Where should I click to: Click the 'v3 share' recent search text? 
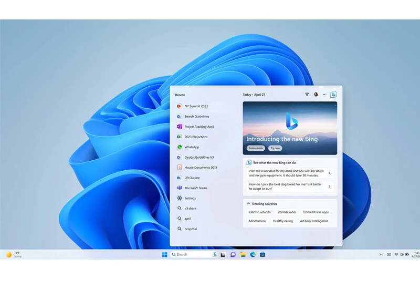tap(190, 208)
